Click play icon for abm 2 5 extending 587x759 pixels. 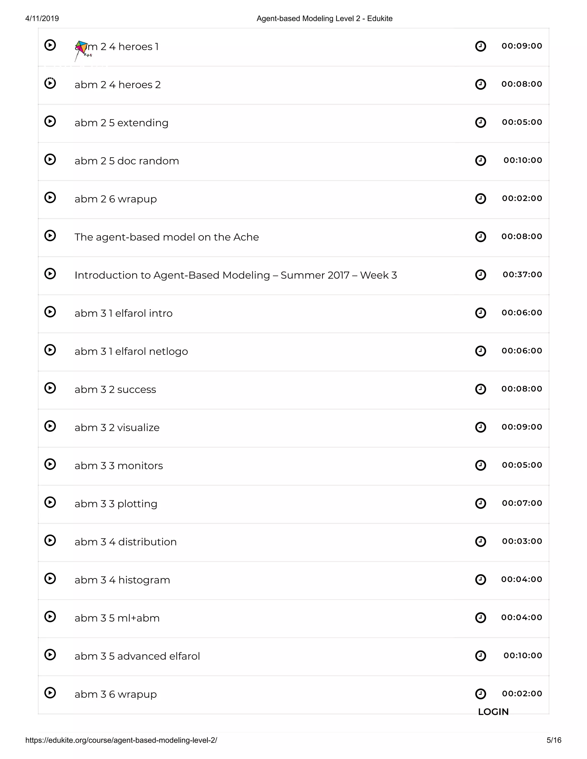[50, 121]
